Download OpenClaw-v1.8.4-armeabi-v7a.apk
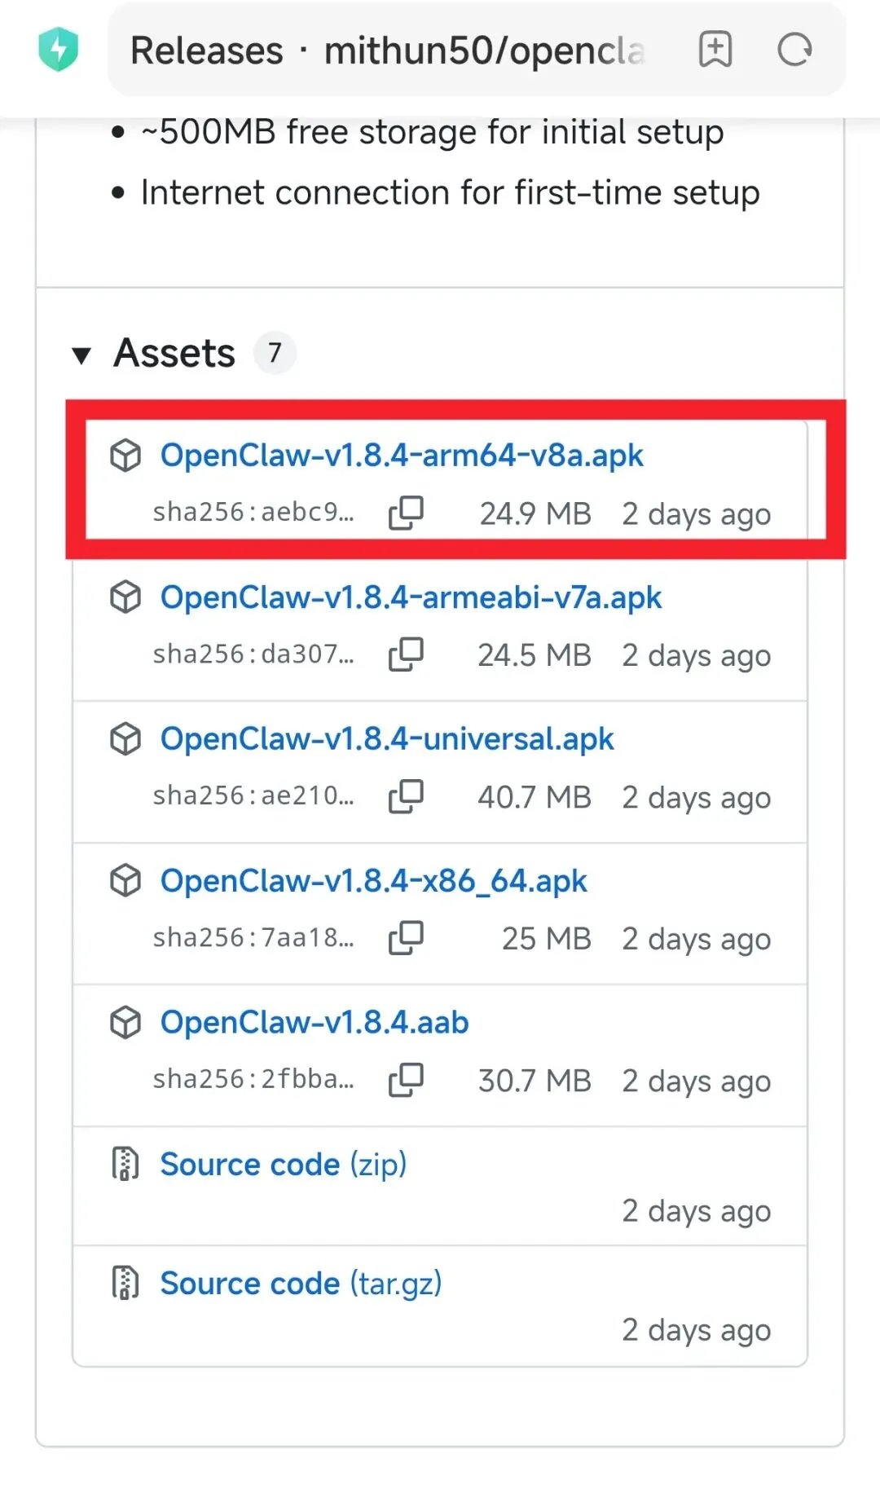 pos(411,597)
